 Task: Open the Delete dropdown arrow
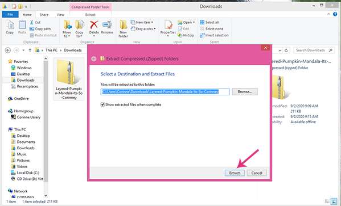[94, 36]
